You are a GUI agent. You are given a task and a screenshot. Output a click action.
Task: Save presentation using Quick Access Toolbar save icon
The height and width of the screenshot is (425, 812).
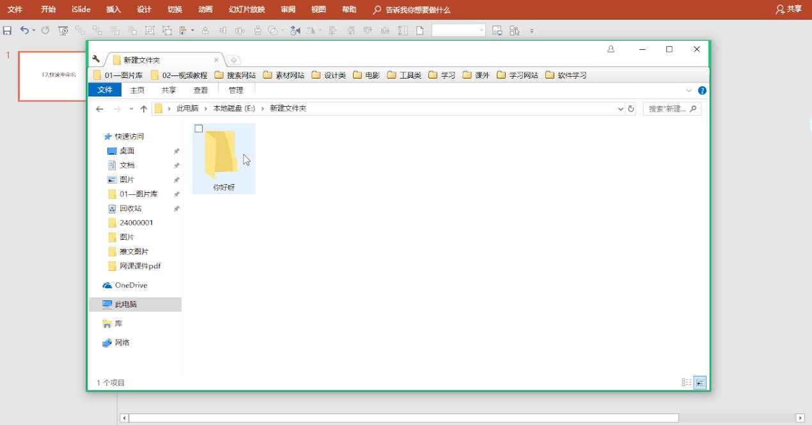coord(7,30)
